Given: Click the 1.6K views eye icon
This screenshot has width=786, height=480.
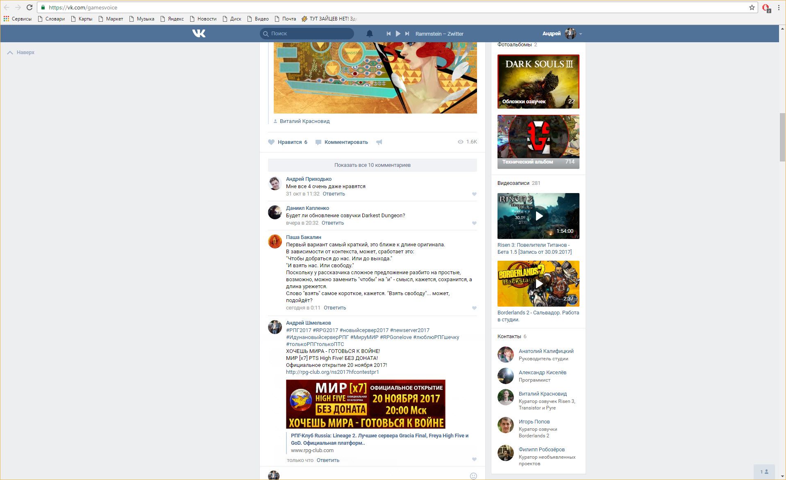Looking at the screenshot, I should (461, 142).
